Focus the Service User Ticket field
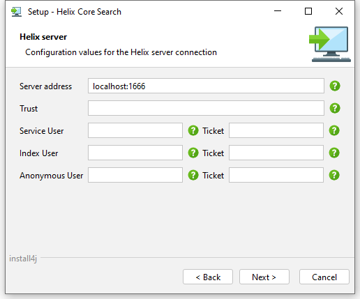This screenshot has width=360, height=299. [276, 130]
